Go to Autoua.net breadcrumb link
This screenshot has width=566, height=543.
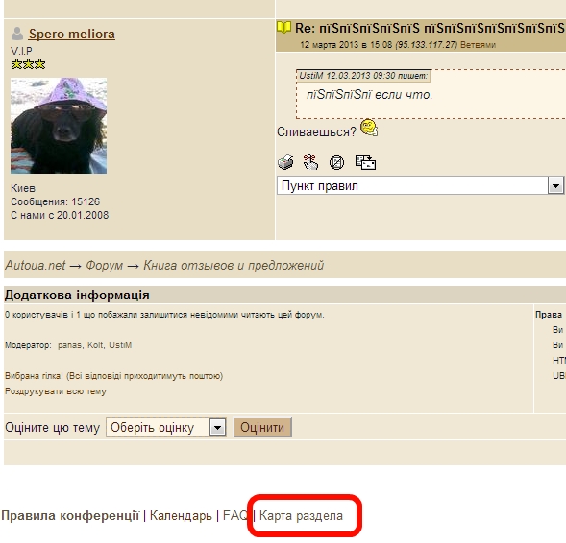click(35, 265)
